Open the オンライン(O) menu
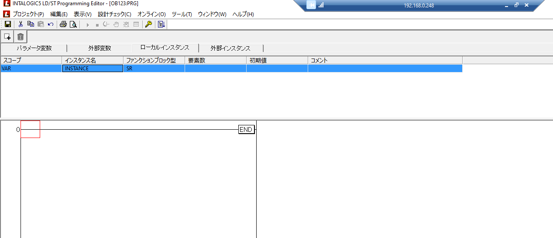The height and width of the screenshot is (238, 553). (151, 14)
